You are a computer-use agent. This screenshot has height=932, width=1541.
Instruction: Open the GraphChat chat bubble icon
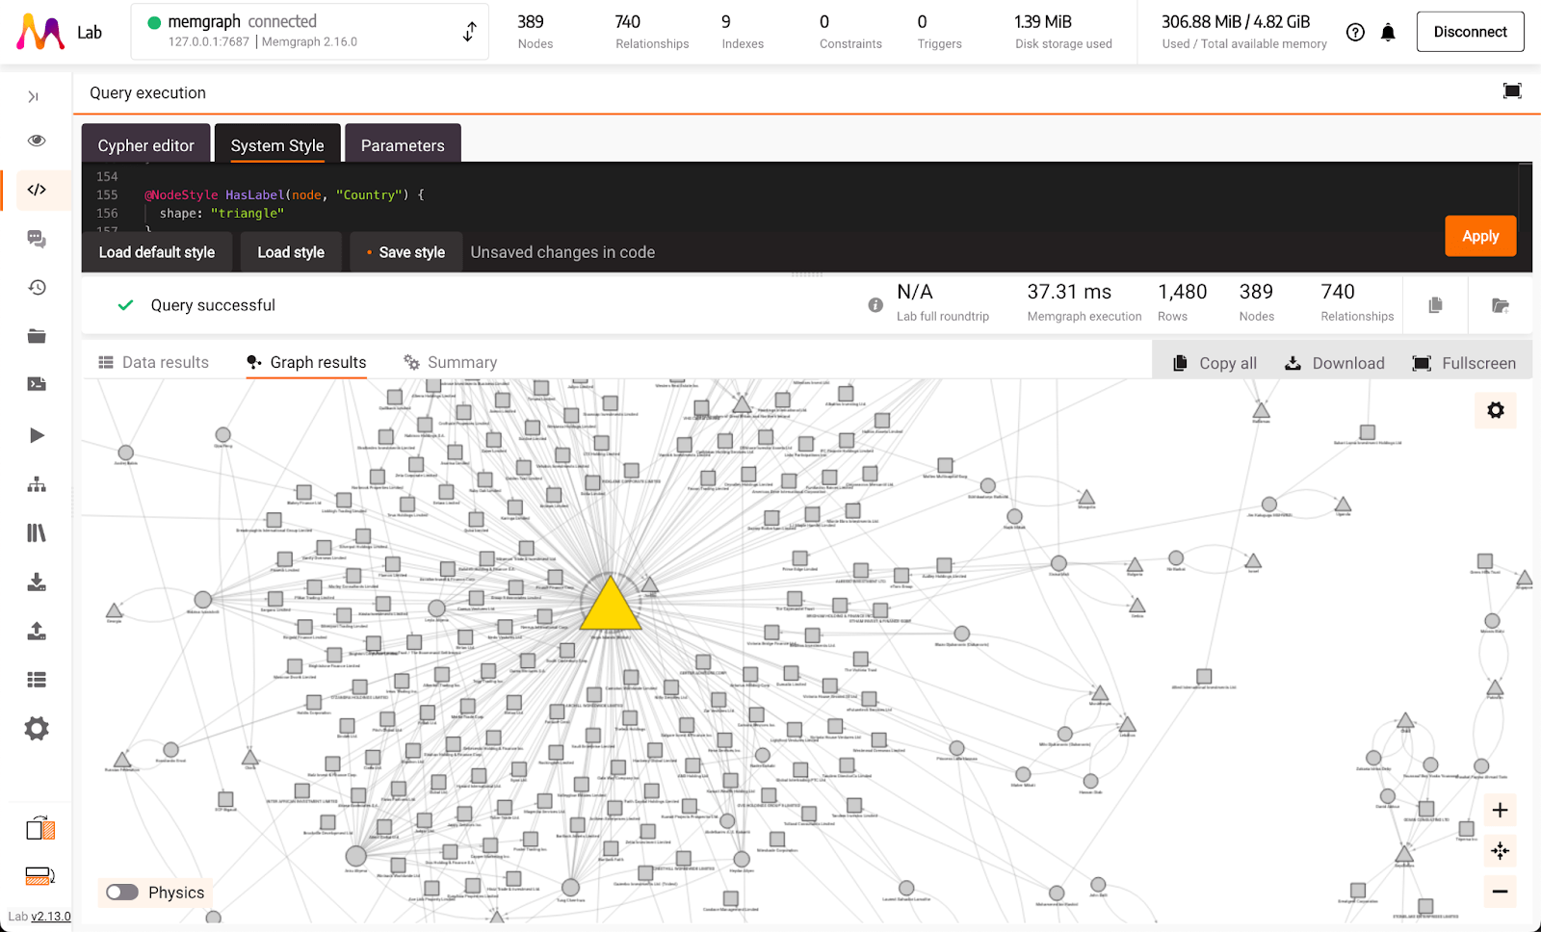pos(37,239)
